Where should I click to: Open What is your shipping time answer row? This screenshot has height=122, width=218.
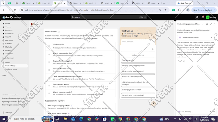tap(80, 54)
